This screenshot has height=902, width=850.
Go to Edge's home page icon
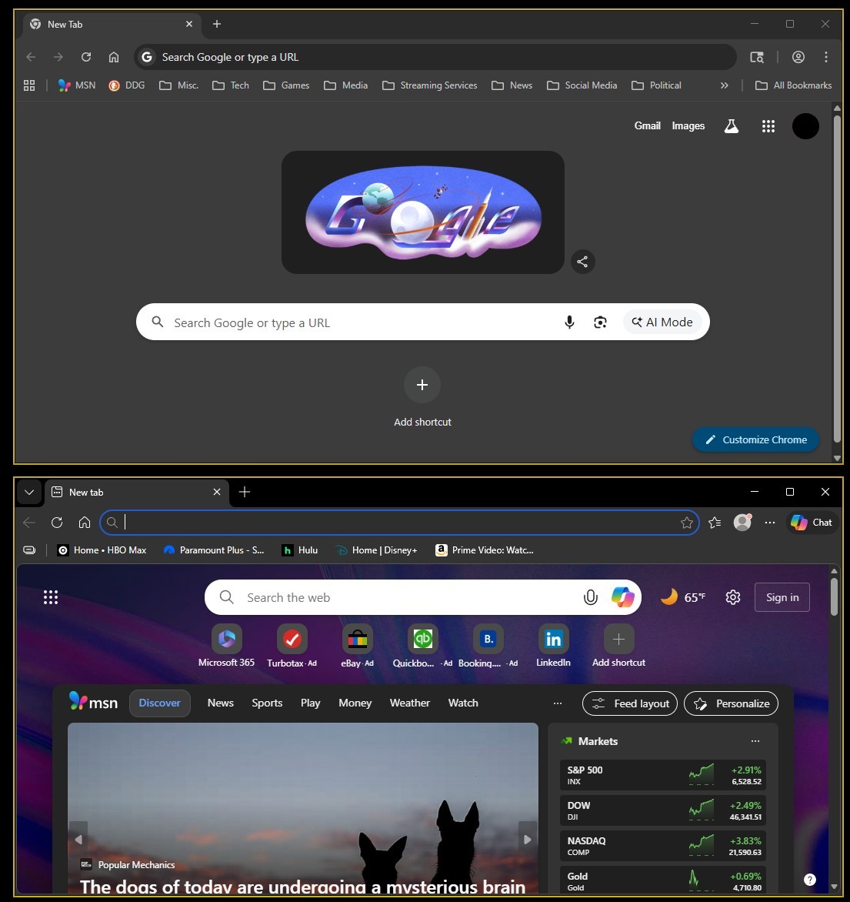[85, 523]
